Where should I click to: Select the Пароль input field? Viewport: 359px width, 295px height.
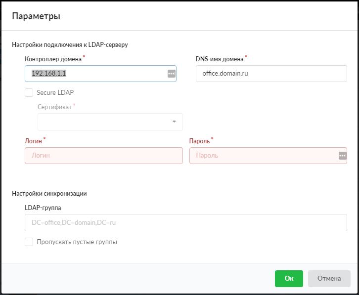262,155
